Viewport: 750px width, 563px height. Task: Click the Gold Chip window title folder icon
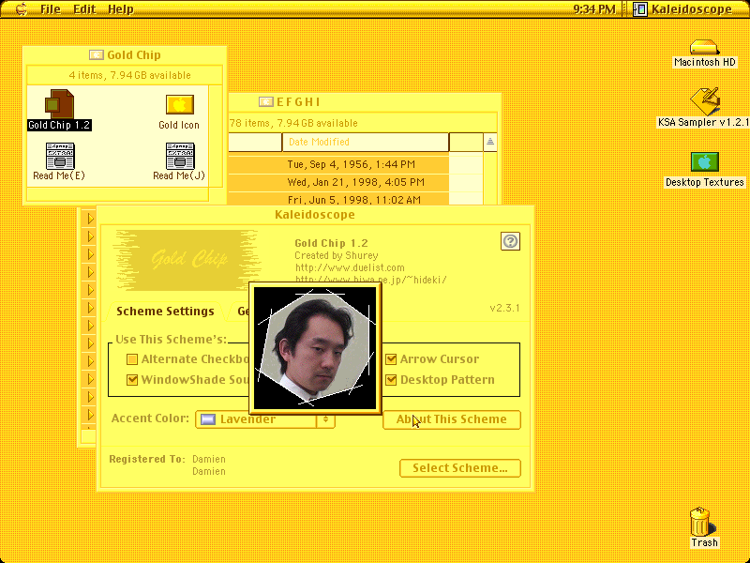97,55
